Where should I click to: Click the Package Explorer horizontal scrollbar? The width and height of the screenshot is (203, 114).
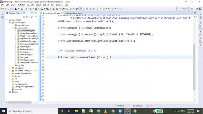(20, 103)
